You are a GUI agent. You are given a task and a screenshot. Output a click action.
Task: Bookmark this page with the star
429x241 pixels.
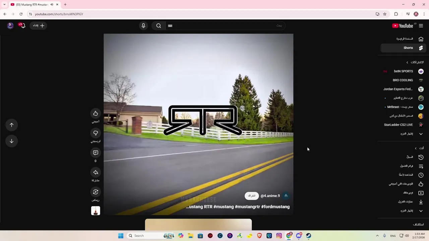point(385,14)
